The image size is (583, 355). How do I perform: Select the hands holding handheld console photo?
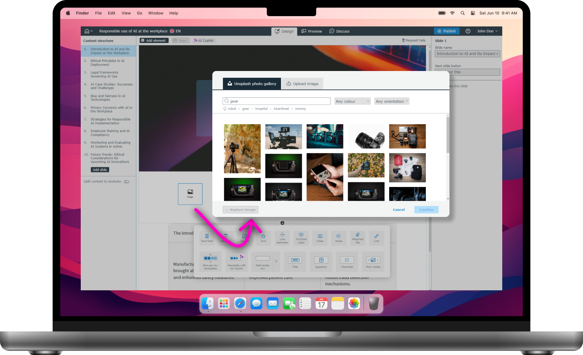[x=325, y=177]
